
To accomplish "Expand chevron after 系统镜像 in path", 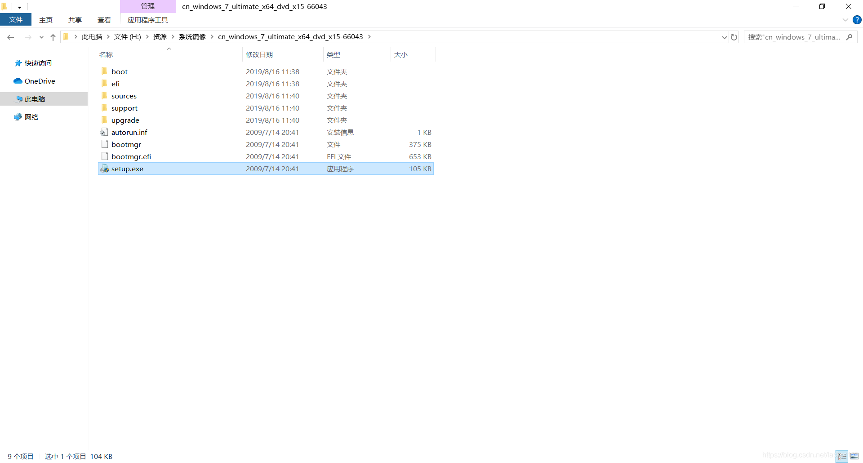I will pyautogui.click(x=212, y=37).
